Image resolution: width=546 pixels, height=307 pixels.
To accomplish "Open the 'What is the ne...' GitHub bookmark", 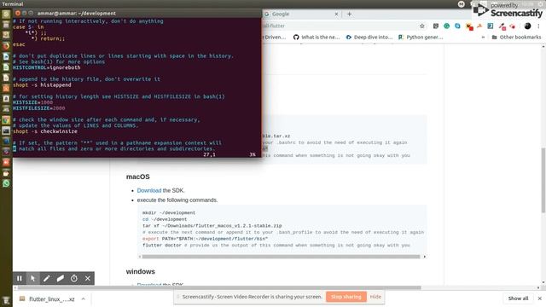I will (317, 37).
